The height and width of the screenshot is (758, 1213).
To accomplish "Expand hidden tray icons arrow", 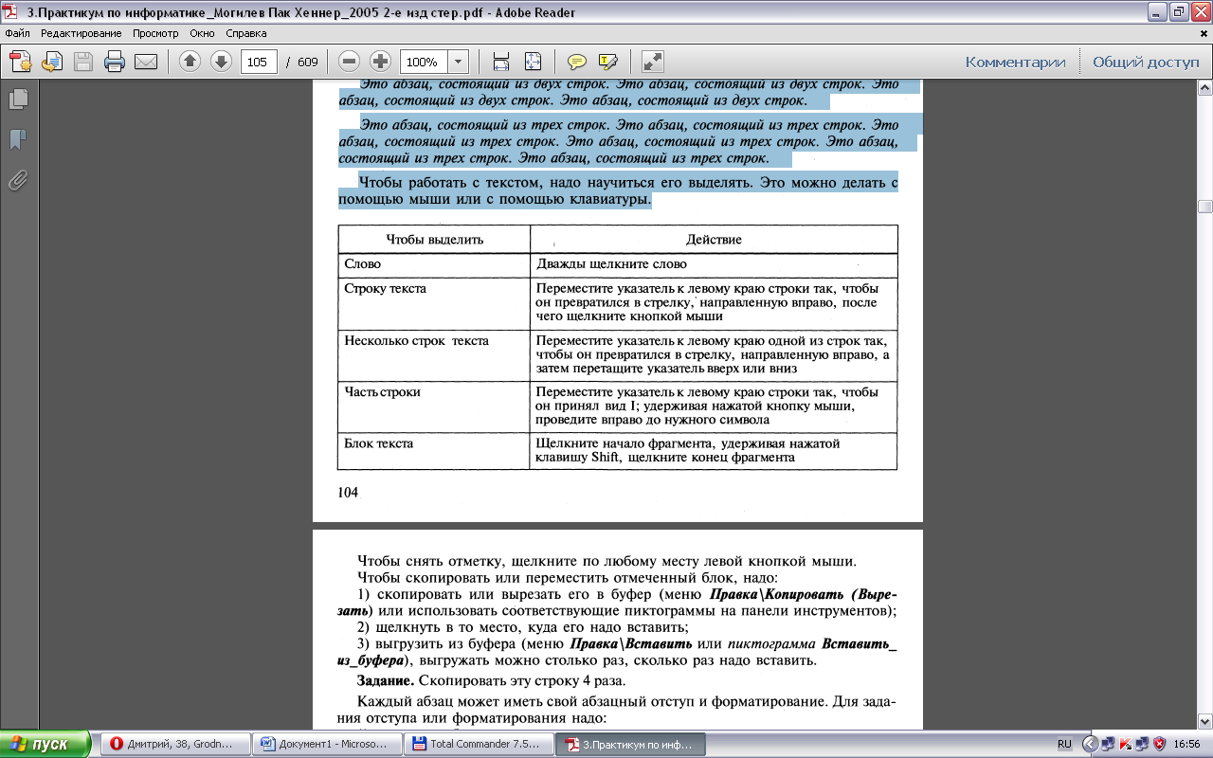I will (1090, 744).
